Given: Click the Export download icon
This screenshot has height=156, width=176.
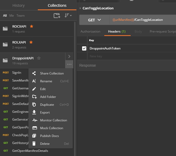Looking at the screenshot, I should point(34,112).
